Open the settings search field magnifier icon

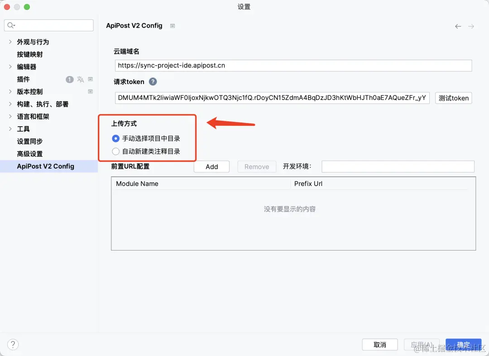tap(10, 25)
